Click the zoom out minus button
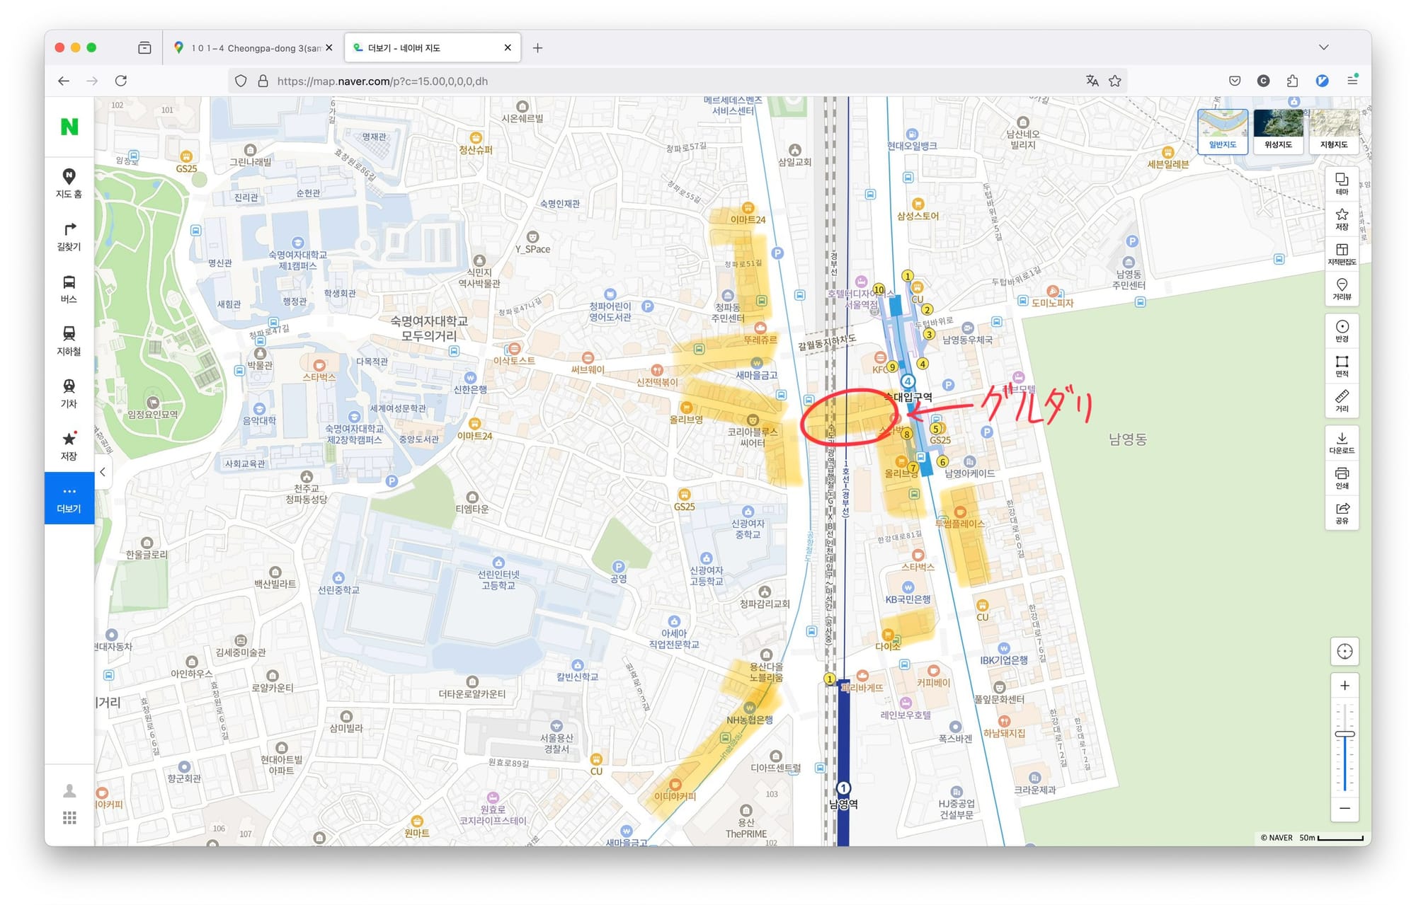This screenshot has height=905, width=1416. coord(1344,808)
